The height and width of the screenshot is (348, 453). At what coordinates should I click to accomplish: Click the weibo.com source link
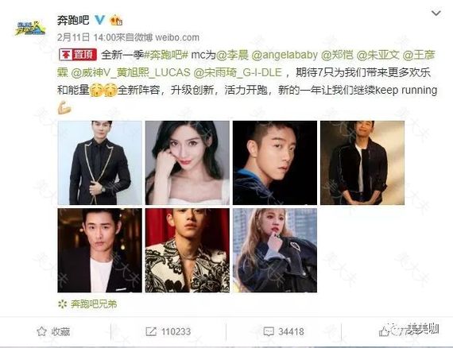177,37
